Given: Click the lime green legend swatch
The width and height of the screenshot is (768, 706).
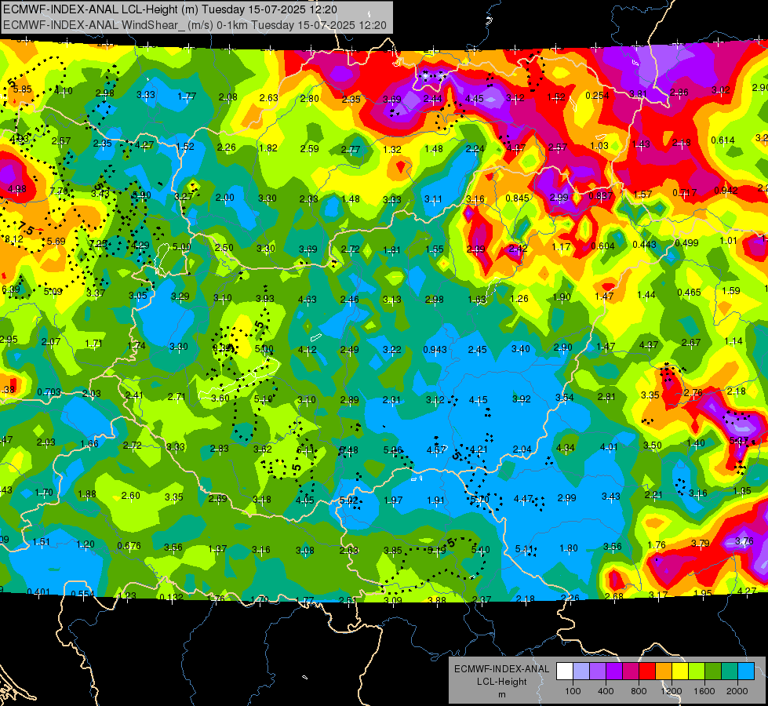Looking at the screenshot, I should coord(697,671).
